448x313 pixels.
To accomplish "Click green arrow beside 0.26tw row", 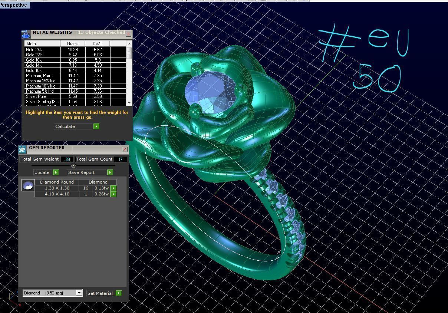I will pyautogui.click(x=113, y=194).
